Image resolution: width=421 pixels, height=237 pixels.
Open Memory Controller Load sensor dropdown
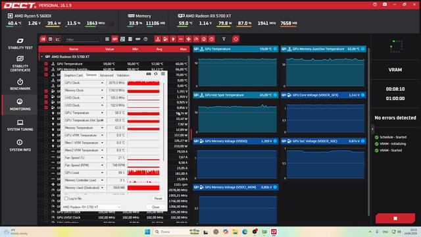(102, 180)
